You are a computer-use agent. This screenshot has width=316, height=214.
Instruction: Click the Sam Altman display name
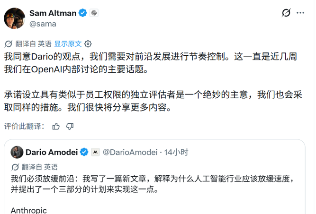point(53,13)
